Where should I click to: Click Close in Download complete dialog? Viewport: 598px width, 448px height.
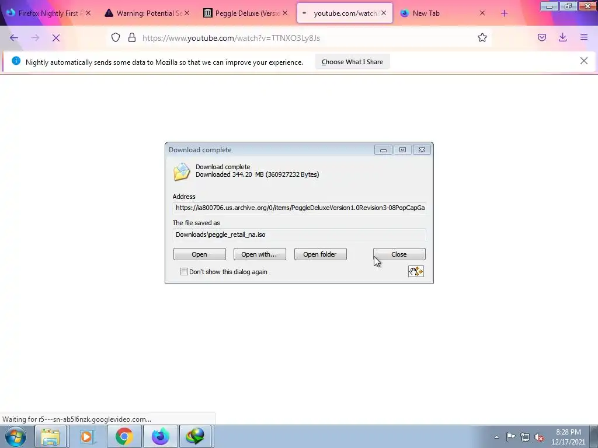pyautogui.click(x=399, y=254)
